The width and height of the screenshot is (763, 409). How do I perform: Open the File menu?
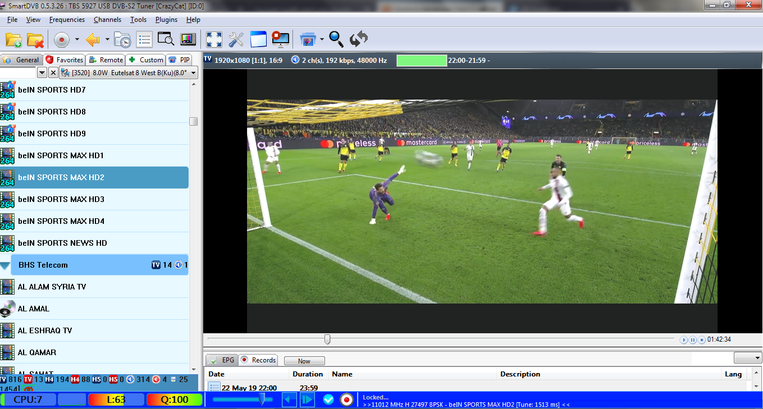(x=12, y=20)
